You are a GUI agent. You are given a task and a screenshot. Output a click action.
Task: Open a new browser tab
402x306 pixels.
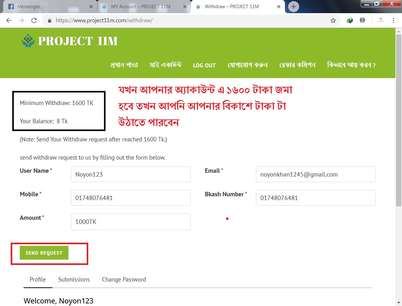point(293,7)
